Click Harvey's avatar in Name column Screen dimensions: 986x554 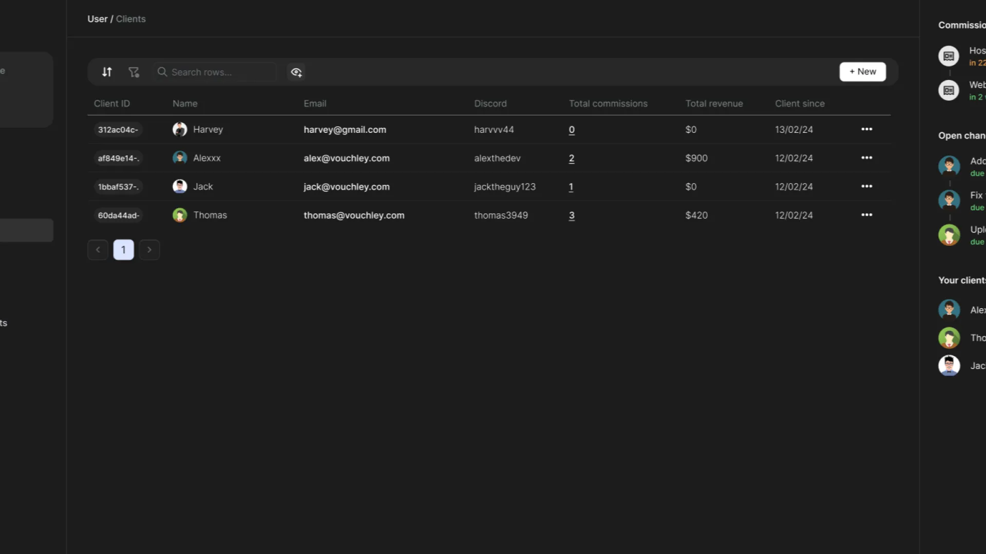coord(180,129)
